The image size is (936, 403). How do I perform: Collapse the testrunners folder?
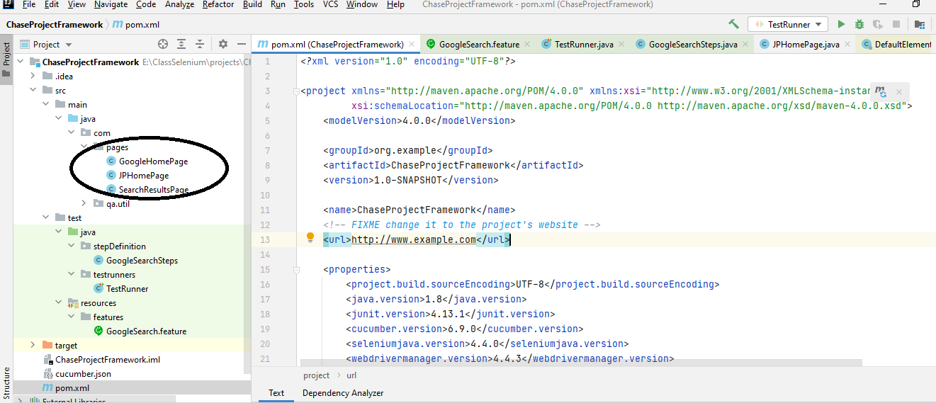pyautogui.click(x=71, y=274)
